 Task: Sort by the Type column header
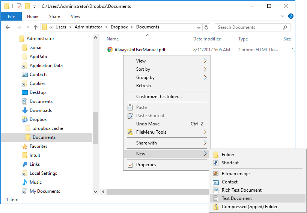(x=243, y=39)
